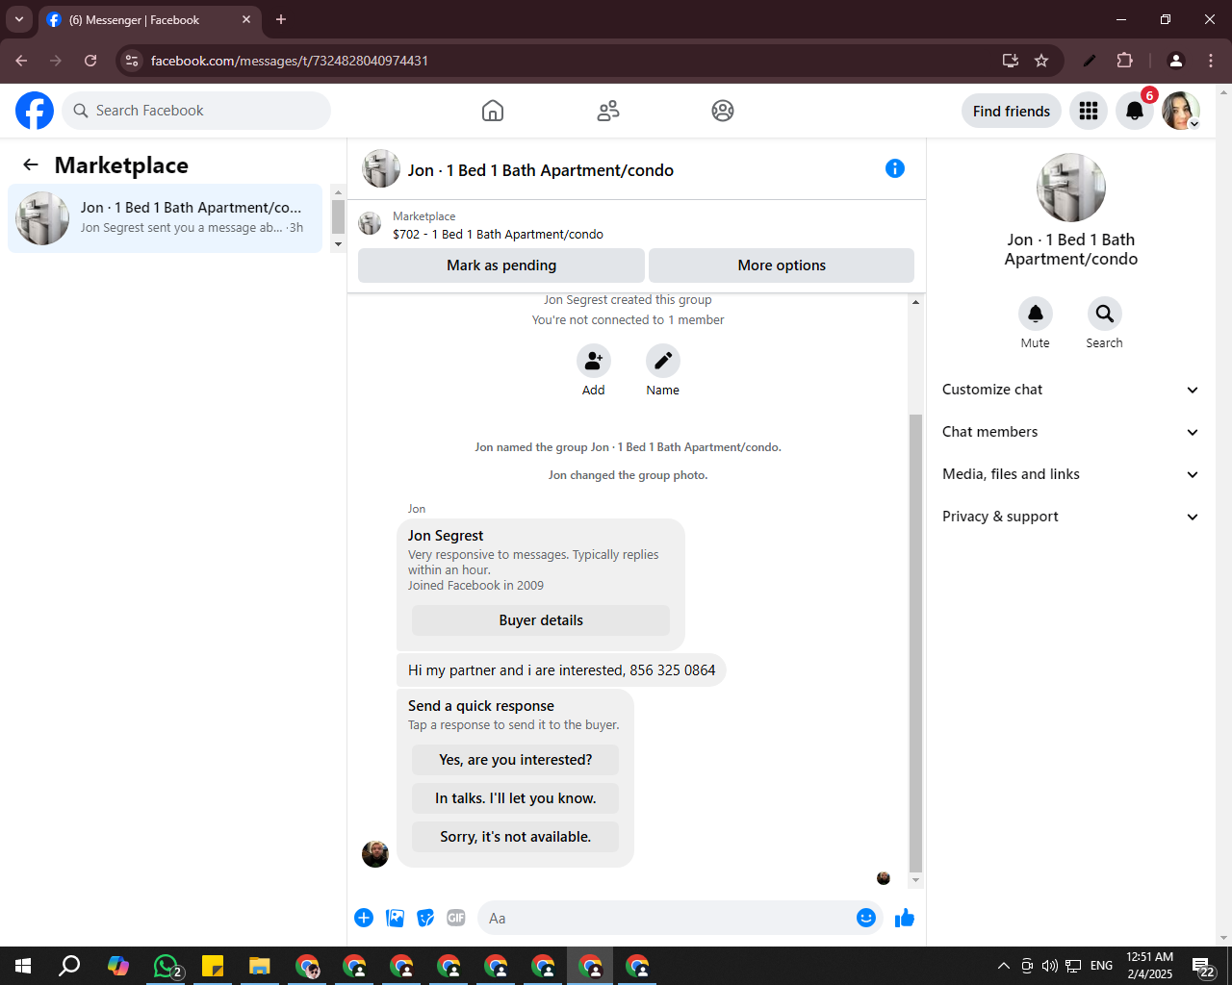Open the Facebook menu grid icon
Image resolution: width=1232 pixels, height=985 pixels.
click(x=1089, y=111)
